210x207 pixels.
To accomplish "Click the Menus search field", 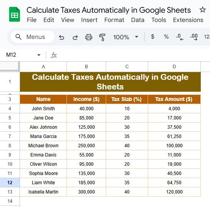I will click(x=33, y=37).
